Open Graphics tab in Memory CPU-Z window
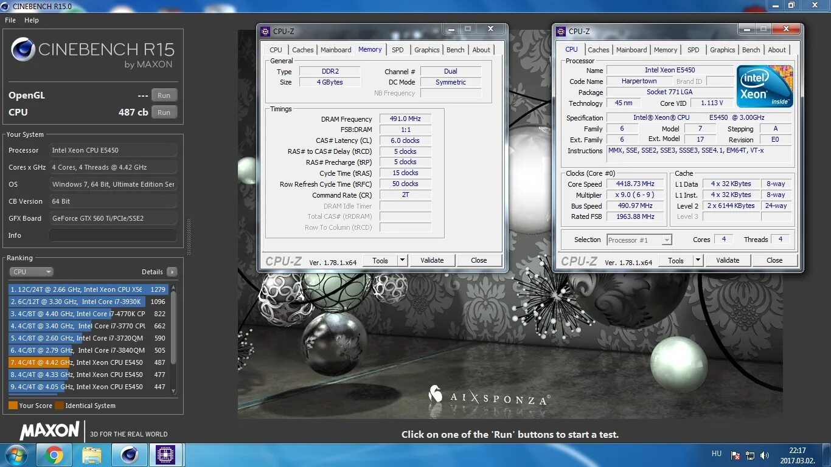The image size is (831, 467). point(427,50)
